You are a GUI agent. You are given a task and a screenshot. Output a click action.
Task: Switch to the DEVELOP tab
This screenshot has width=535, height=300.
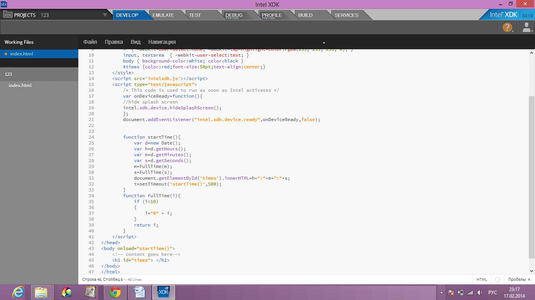[127, 15]
